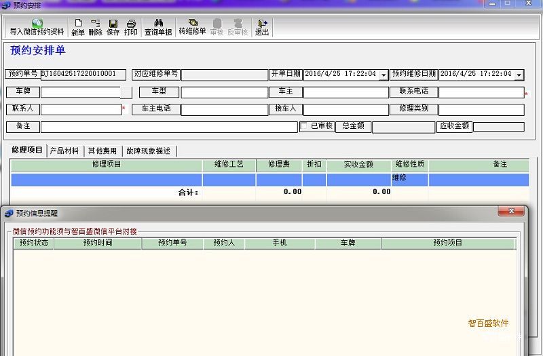Click the 车牌 input field

click(x=81, y=92)
